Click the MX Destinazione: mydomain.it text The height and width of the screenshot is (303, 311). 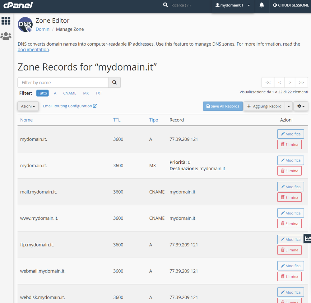click(197, 169)
